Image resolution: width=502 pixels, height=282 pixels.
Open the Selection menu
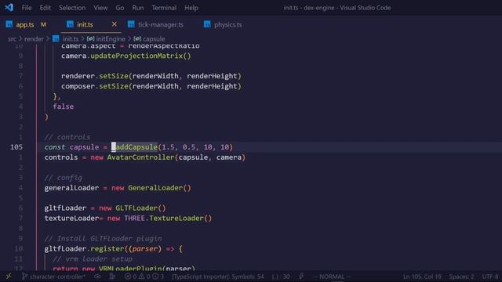point(72,8)
